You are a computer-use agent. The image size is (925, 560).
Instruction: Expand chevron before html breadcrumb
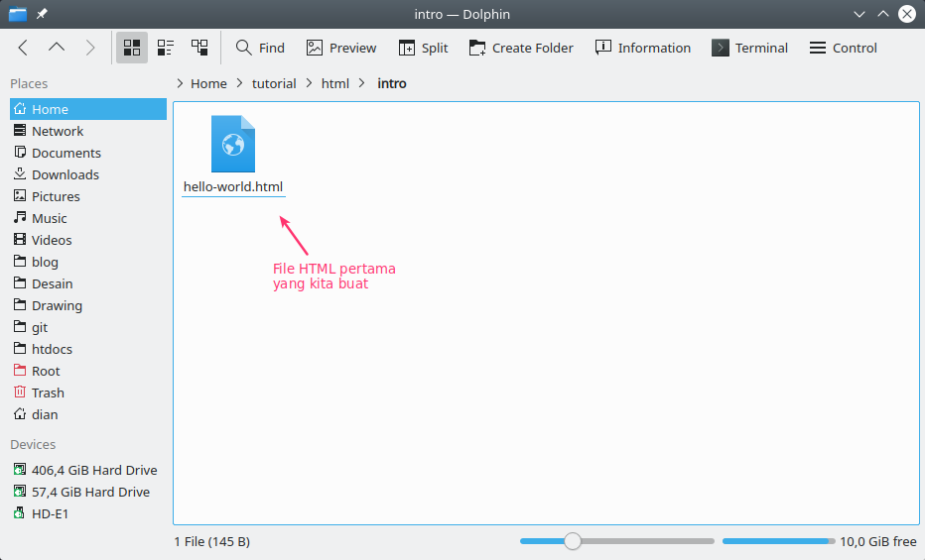(x=309, y=83)
